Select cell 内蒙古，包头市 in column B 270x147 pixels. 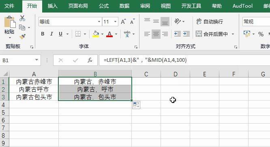[95, 97]
